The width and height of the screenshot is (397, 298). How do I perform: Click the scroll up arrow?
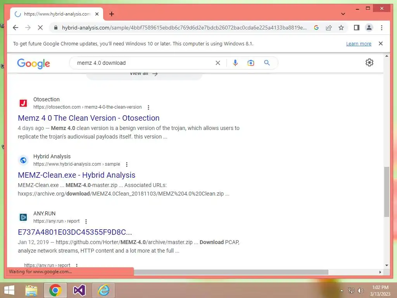(387, 56)
